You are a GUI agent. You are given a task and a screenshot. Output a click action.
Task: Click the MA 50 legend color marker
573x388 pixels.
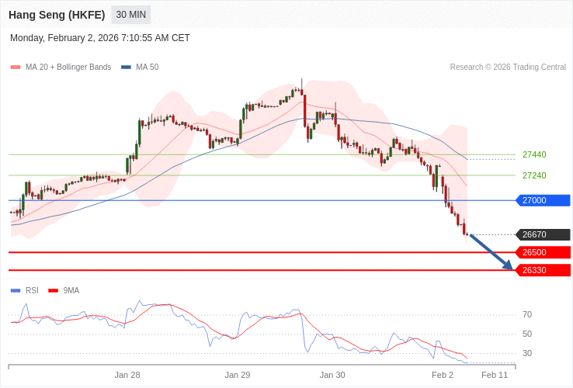click(126, 68)
